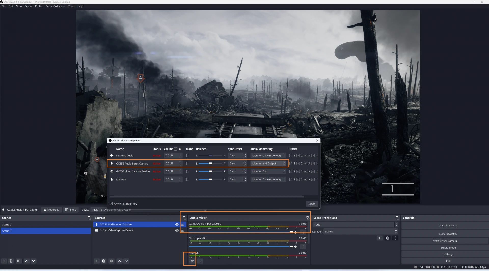Image resolution: width=489 pixels, height=271 pixels.
Task: Undock the Scene Transitions panel
Action: (397, 218)
